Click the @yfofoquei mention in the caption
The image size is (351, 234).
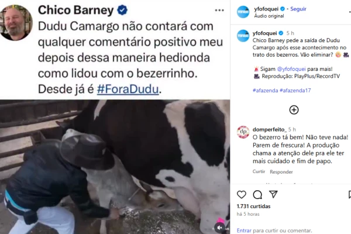click(291, 69)
